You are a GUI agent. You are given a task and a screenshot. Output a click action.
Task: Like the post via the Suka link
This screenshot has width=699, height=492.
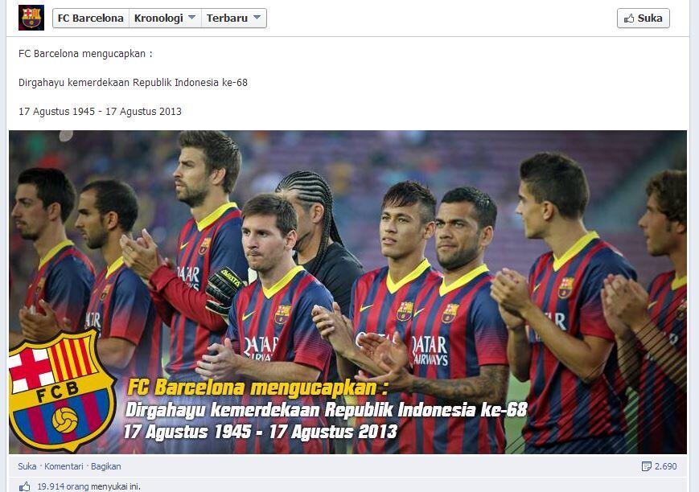tap(27, 466)
